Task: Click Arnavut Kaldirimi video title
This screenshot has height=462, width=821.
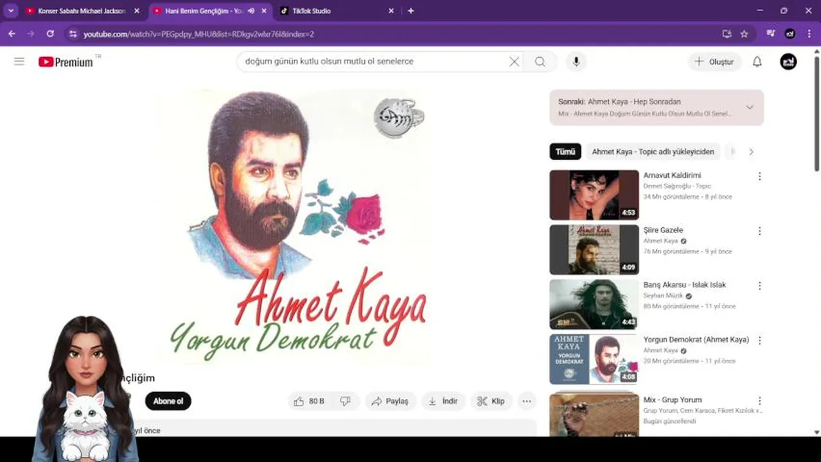Action: point(672,175)
